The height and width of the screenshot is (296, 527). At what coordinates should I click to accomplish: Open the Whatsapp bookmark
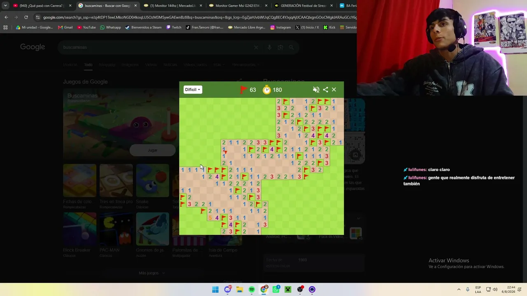click(x=110, y=28)
